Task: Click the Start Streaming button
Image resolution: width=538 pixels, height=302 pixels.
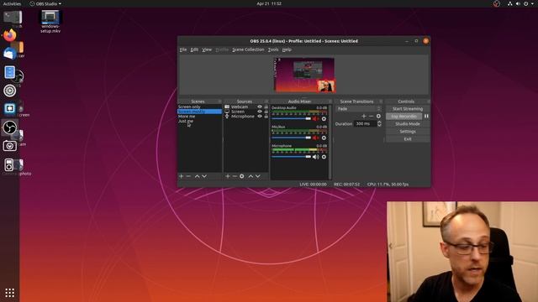Action: (x=408, y=109)
